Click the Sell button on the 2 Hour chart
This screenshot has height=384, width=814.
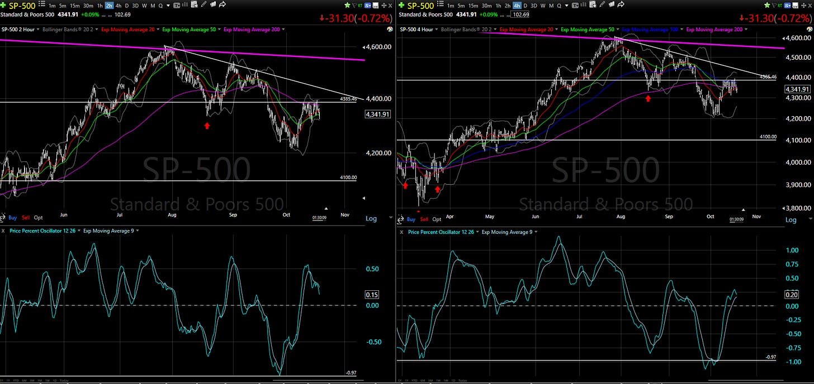coord(26,218)
